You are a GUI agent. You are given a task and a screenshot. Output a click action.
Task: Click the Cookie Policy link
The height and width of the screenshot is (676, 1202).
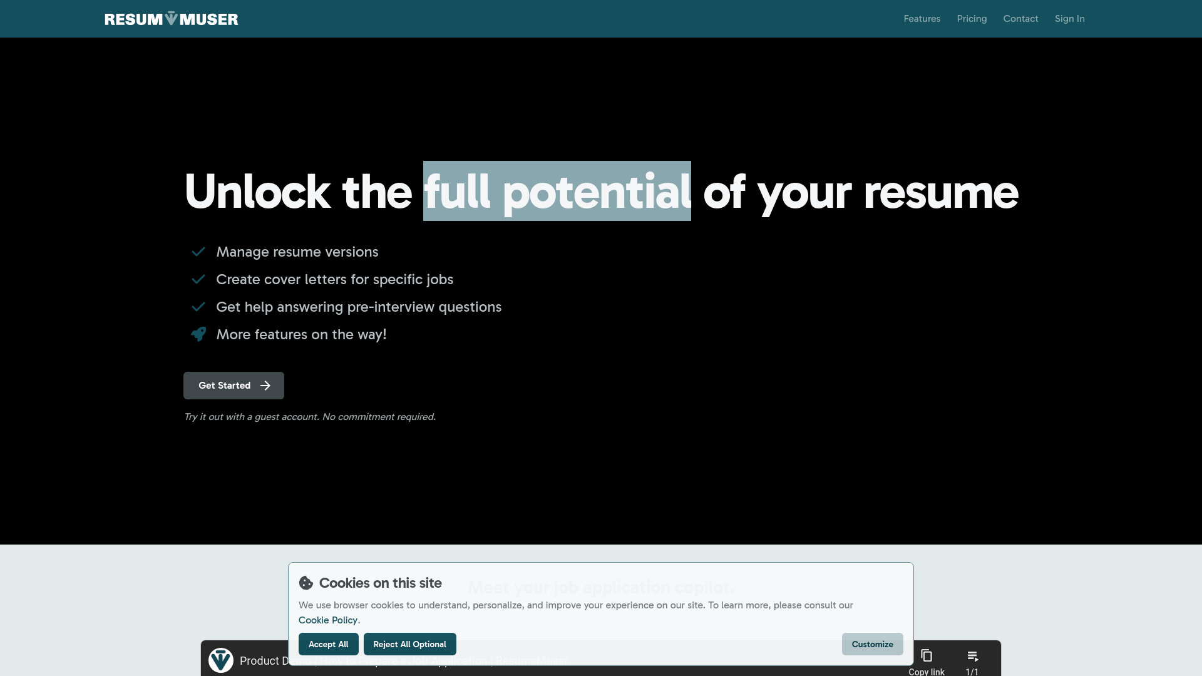tap(328, 620)
